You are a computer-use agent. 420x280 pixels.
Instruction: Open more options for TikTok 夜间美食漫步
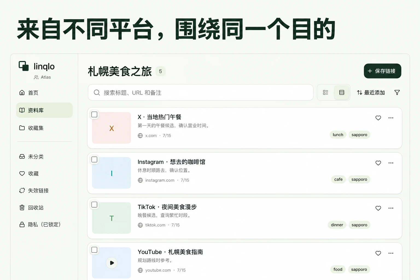click(391, 208)
